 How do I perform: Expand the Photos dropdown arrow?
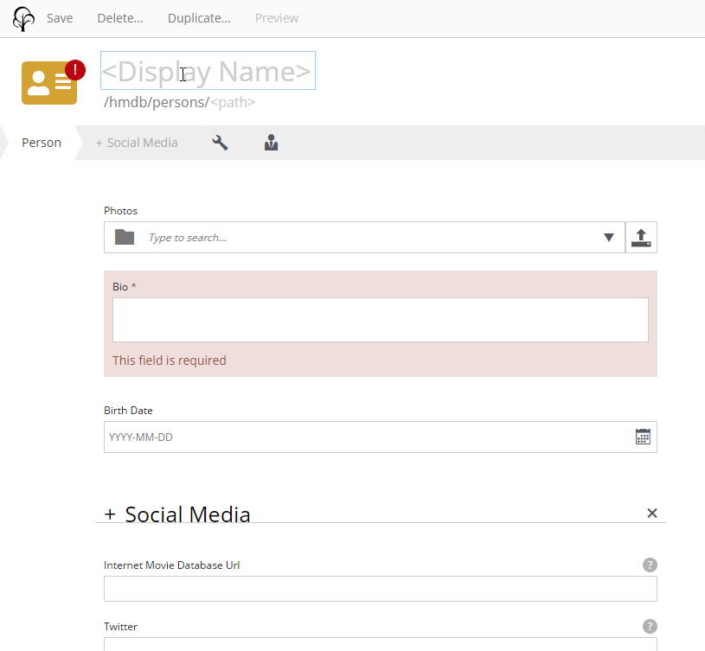(609, 238)
